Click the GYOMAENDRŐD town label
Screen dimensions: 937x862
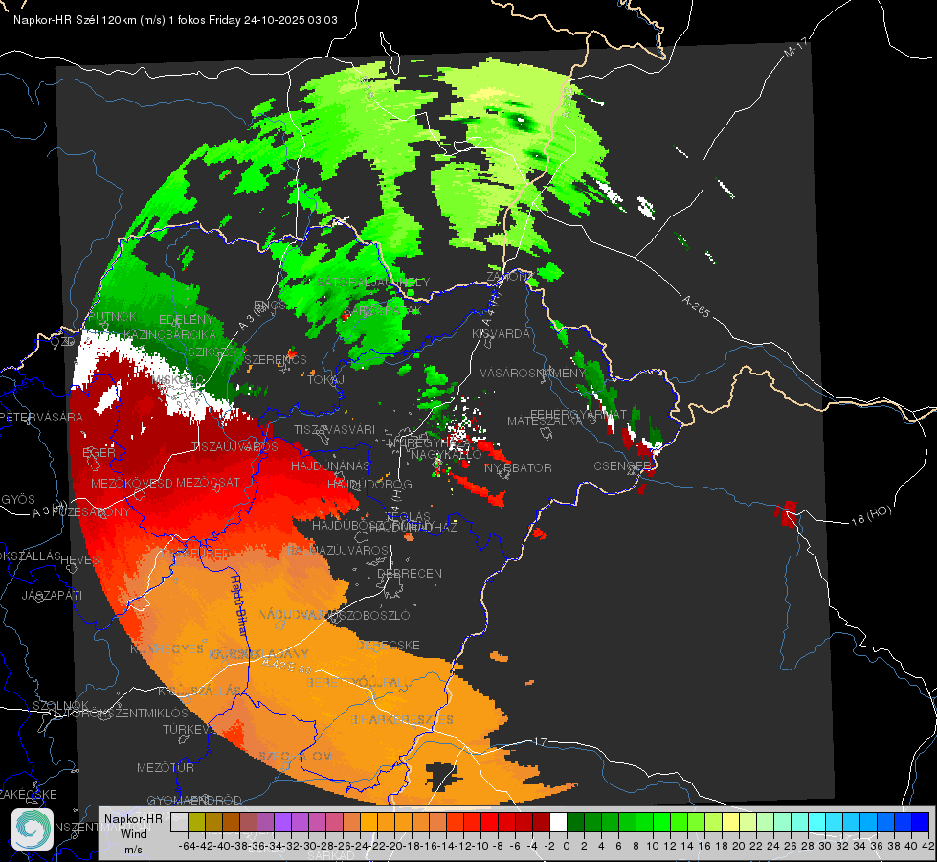[x=194, y=800]
